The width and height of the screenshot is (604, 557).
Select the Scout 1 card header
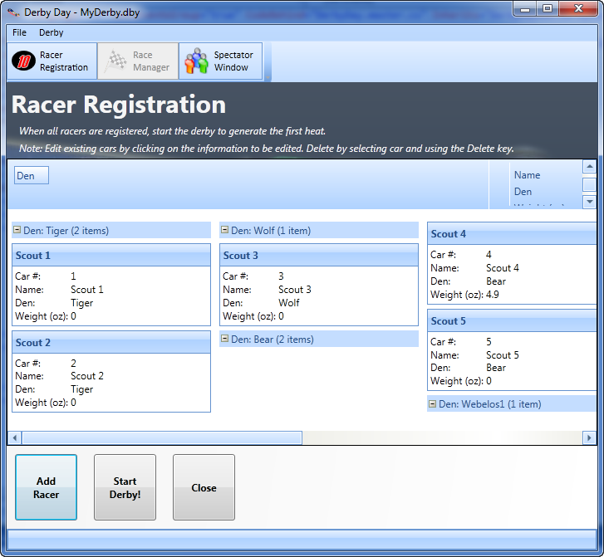[111, 256]
